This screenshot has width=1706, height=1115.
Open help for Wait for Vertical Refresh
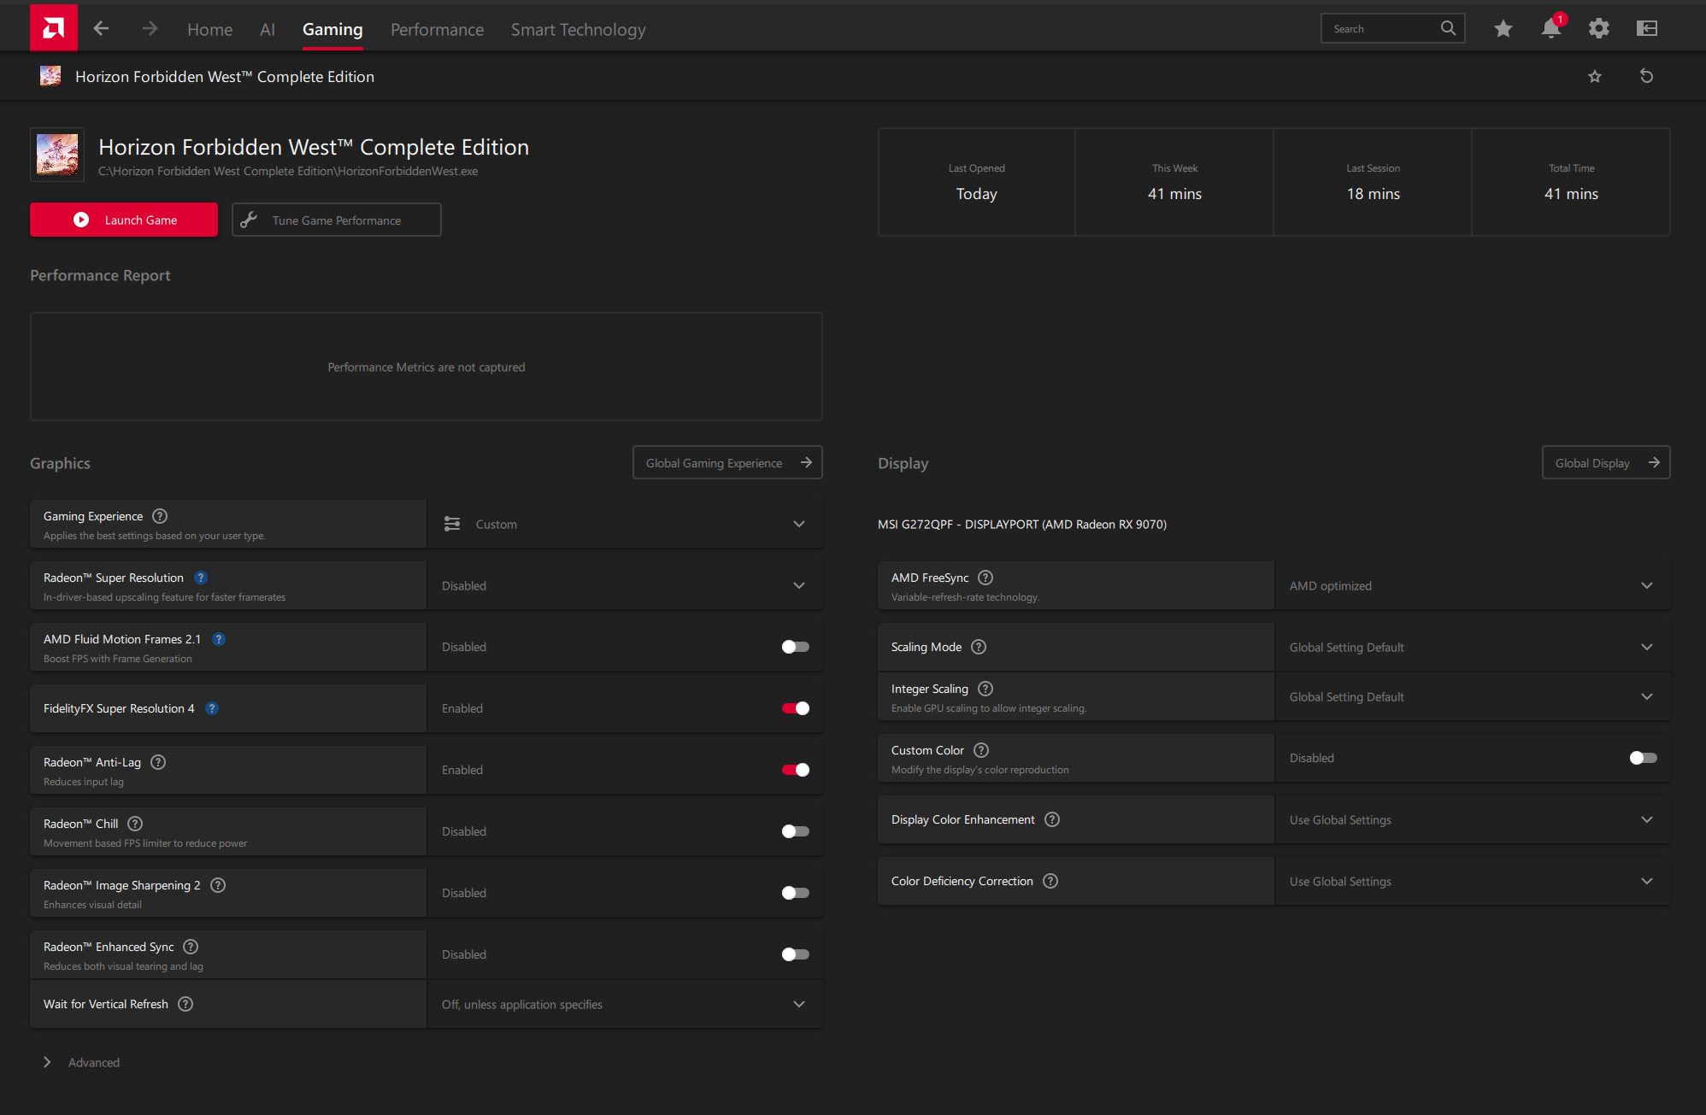[x=185, y=1004]
